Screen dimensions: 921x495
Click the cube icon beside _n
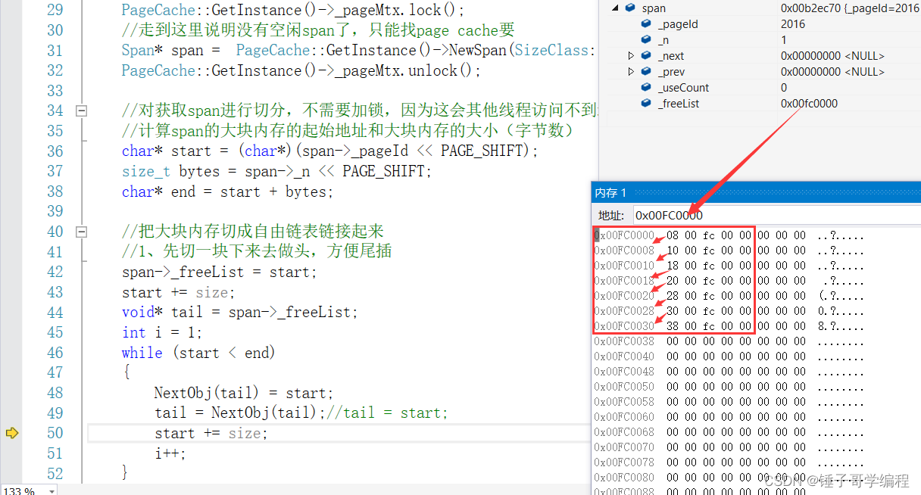pyautogui.click(x=646, y=40)
